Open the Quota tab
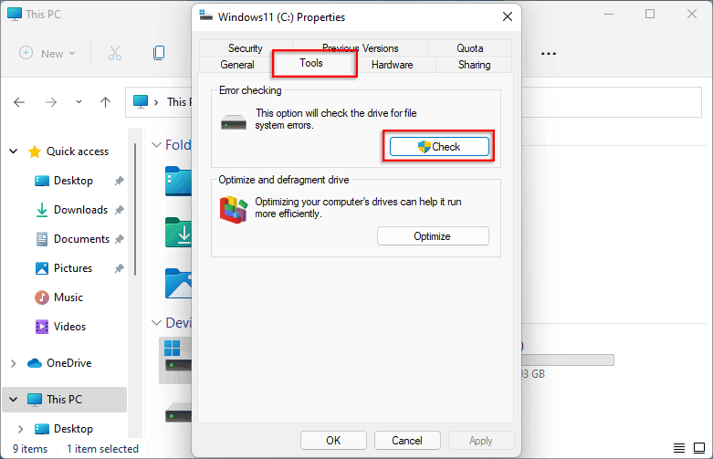Image resolution: width=713 pixels, height=459 pixels. [x=470, y=48]
